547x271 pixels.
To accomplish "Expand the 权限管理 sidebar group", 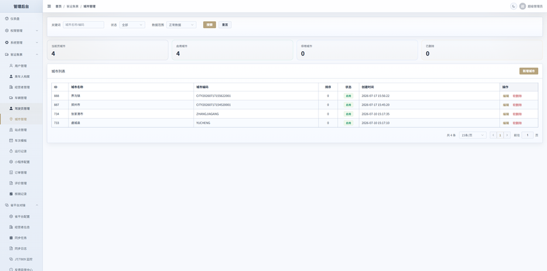I will pyautogui.click(x=21, y=31).
